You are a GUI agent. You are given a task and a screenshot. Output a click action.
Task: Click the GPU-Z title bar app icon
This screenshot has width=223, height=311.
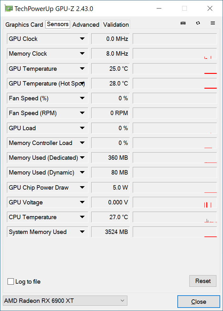[8, 8]
